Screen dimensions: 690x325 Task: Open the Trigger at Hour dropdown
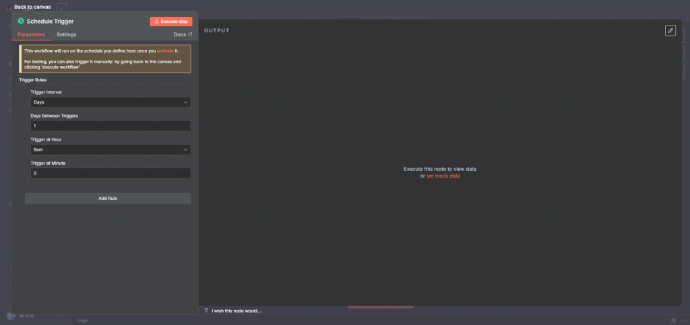(x=111, y=150)
